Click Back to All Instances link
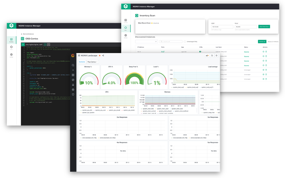285x178 pixels. [27, 34]
